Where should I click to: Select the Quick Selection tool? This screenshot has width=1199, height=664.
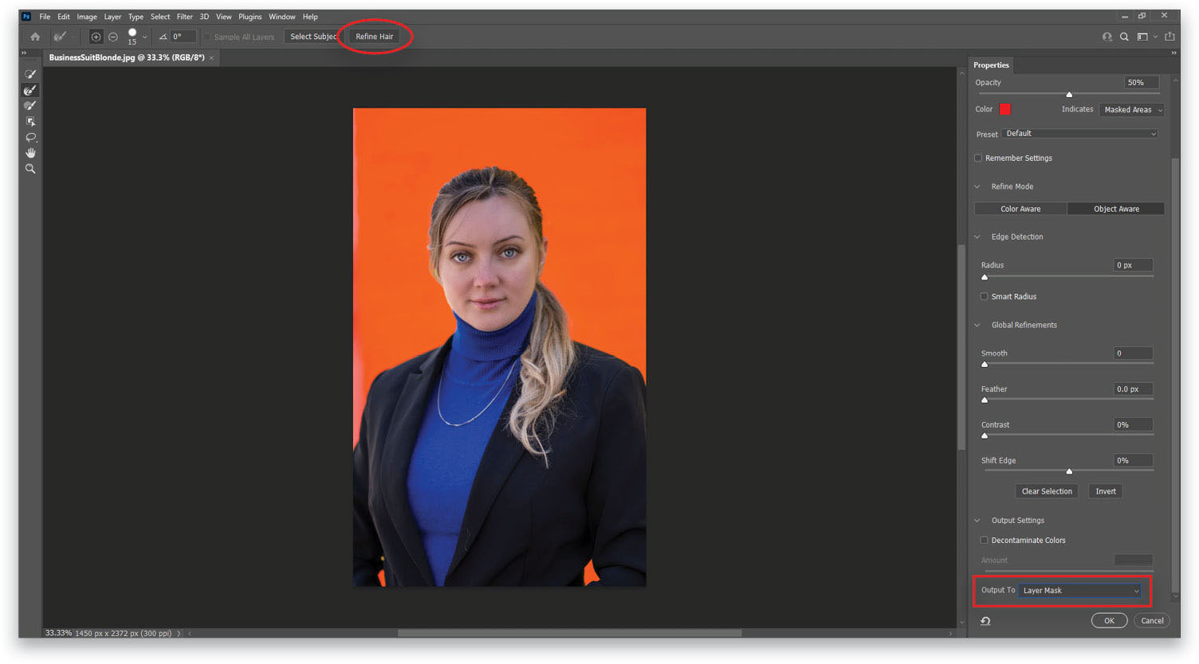[x=30, y=74]
